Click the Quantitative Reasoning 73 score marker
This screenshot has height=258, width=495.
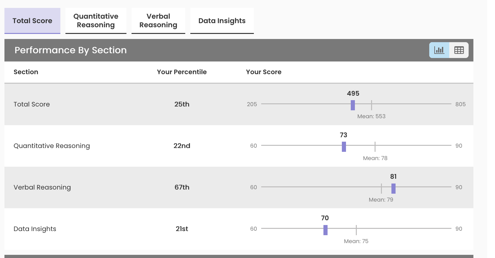tap(344, 146)
